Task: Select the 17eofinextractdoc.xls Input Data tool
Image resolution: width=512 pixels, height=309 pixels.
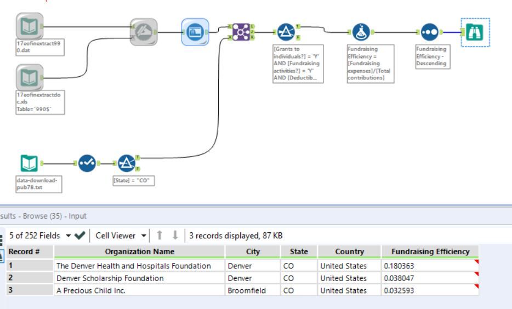Action: tap(30, 77)
